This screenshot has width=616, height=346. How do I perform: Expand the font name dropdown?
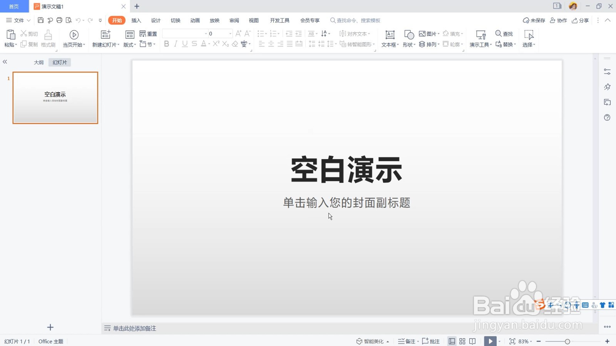pyautogui.click(x=206, y=34)
